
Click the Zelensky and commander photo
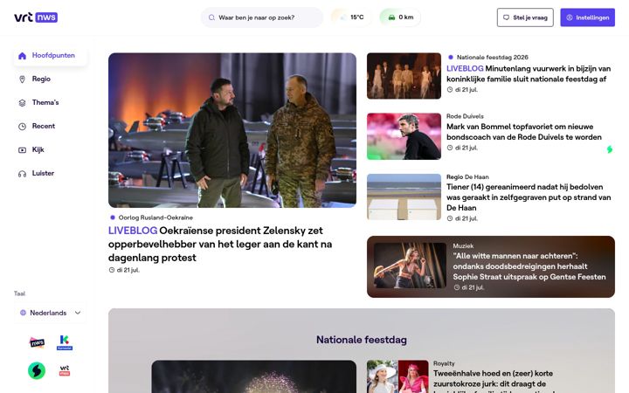pos(232,130)
